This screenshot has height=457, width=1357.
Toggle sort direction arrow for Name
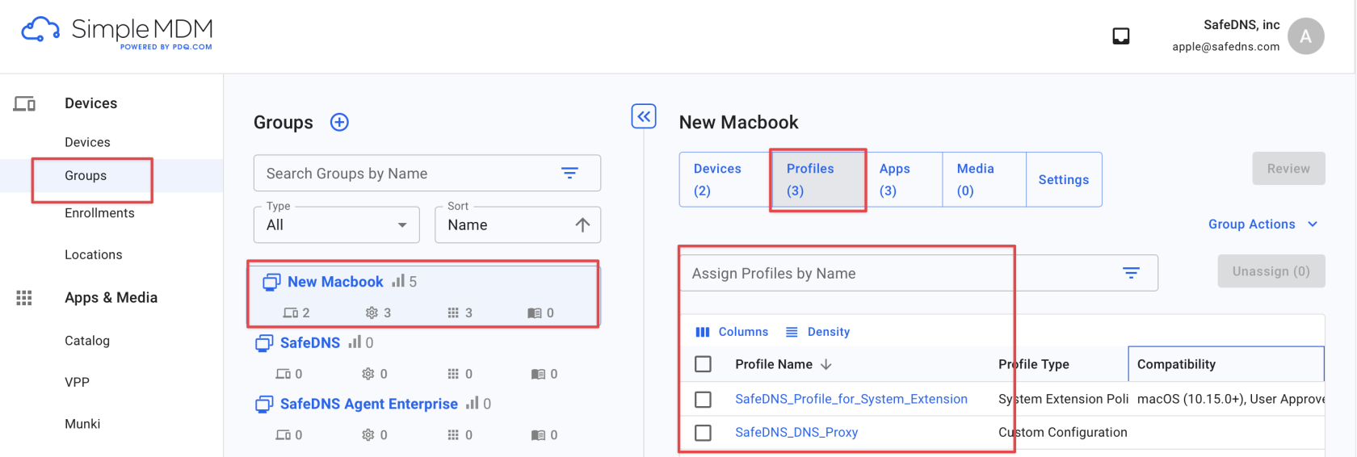pyautogui.click(x=582, y=224)
